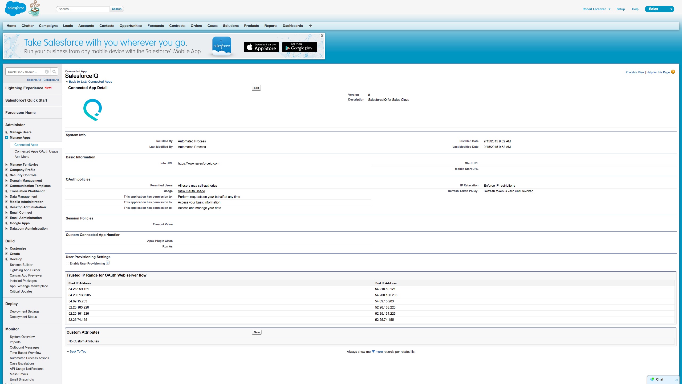Click the seasonal coffee cup logo
682x384 pixels.
point(35,9)
